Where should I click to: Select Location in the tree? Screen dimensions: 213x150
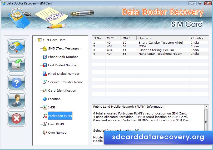point(54,99)
